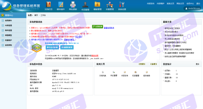Viewport: 203px width, 109px height.
Task: Click the 文档列表 tool icon
Action: 103,72
